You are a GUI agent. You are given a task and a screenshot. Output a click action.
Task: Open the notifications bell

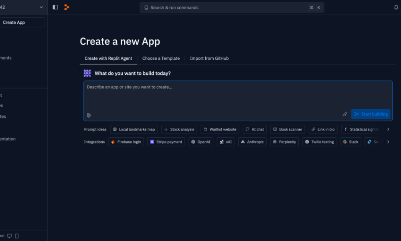[x=396, y=7]
